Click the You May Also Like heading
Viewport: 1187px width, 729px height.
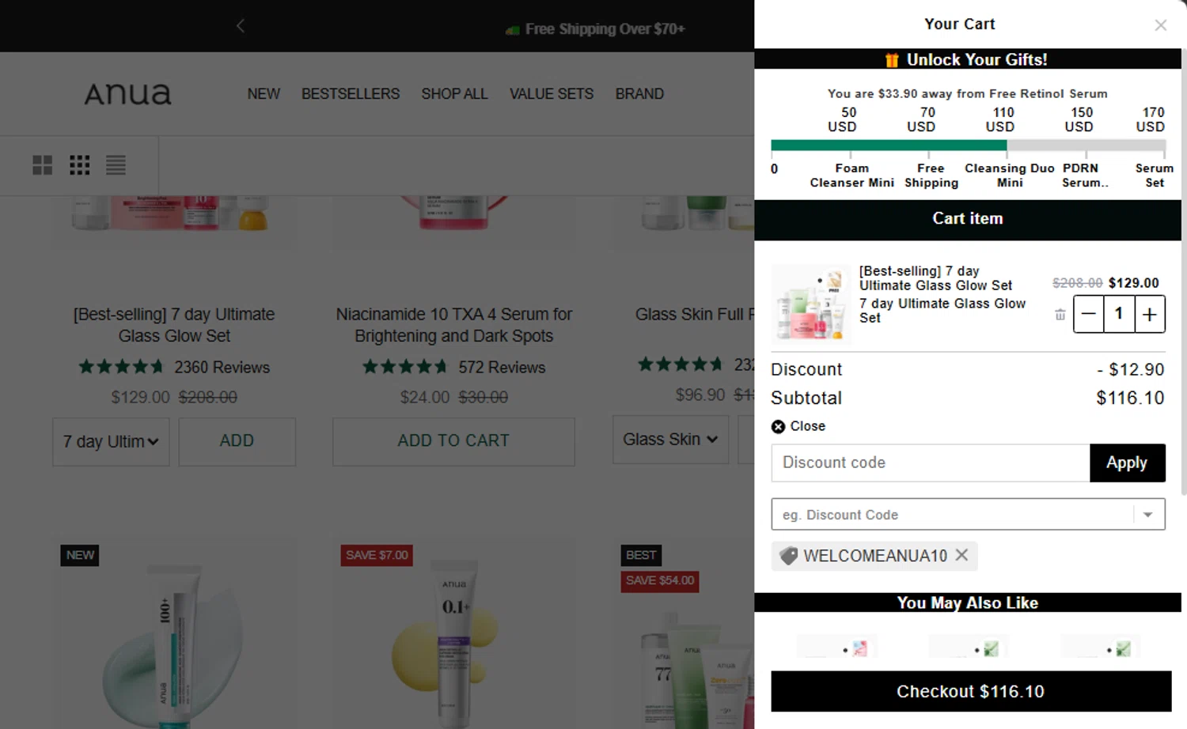967,602
